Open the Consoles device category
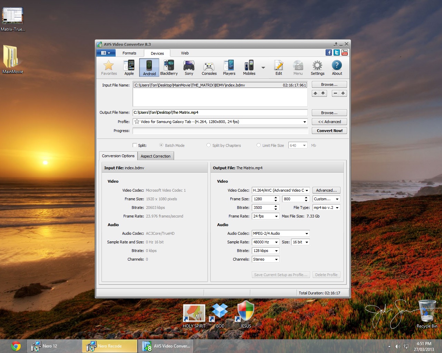The width and height of the screenshot is (442, 353). (209, 67)
